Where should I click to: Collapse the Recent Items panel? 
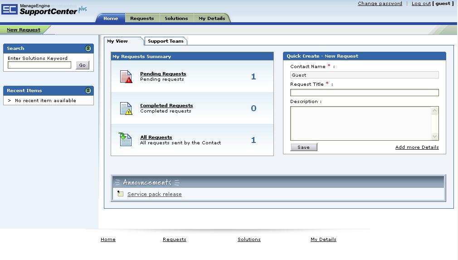click(88, 91)
